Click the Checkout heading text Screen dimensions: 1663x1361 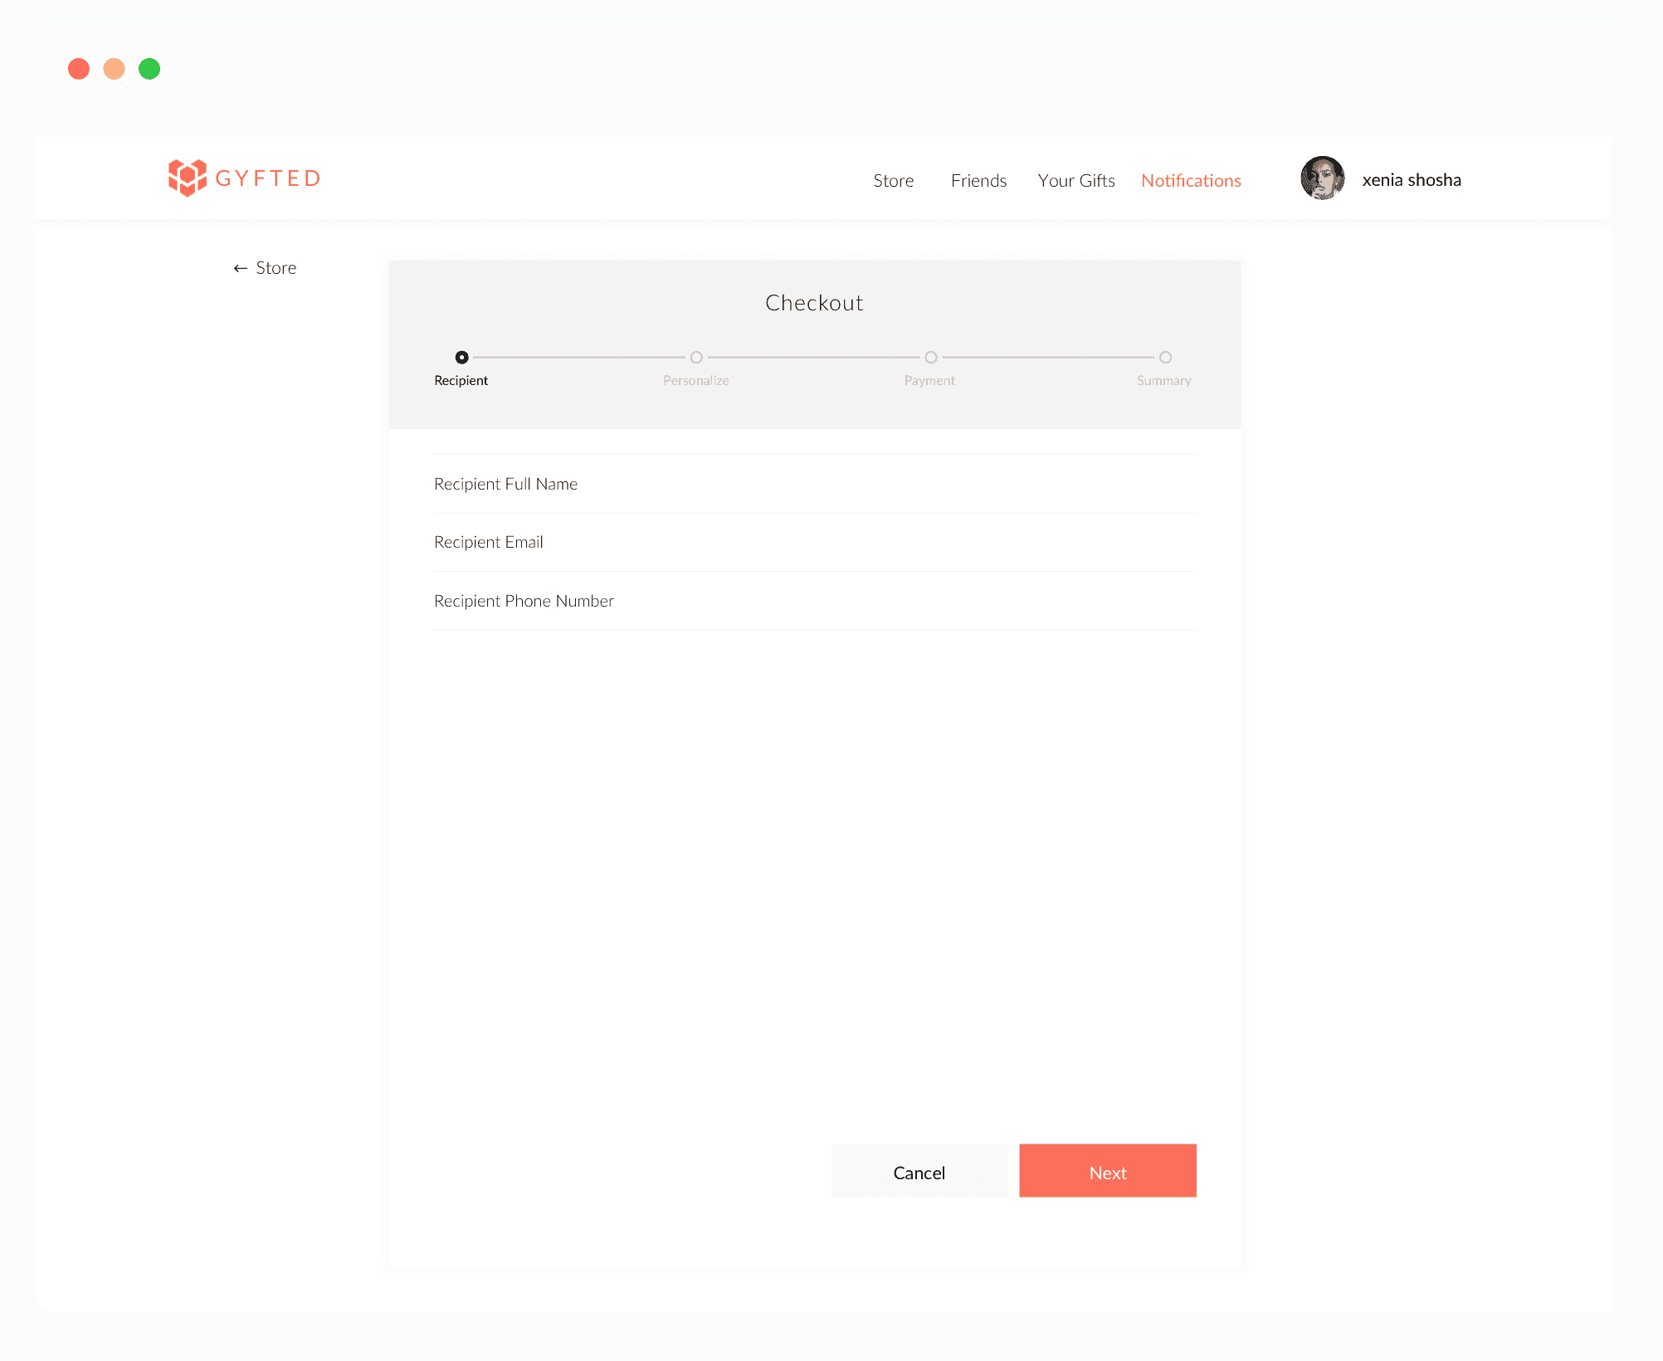814,303
